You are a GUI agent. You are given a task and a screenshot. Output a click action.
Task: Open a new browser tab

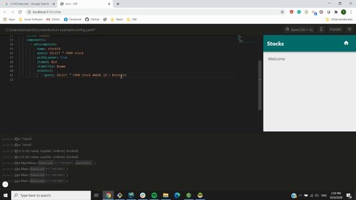[118, 4]
